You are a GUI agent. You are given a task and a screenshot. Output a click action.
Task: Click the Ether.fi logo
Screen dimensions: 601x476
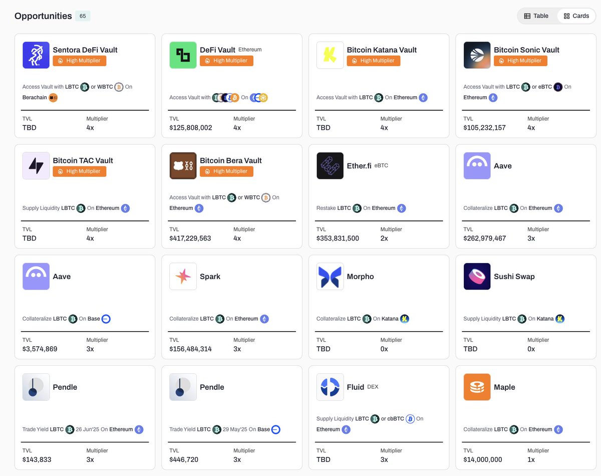click(330, 166)
